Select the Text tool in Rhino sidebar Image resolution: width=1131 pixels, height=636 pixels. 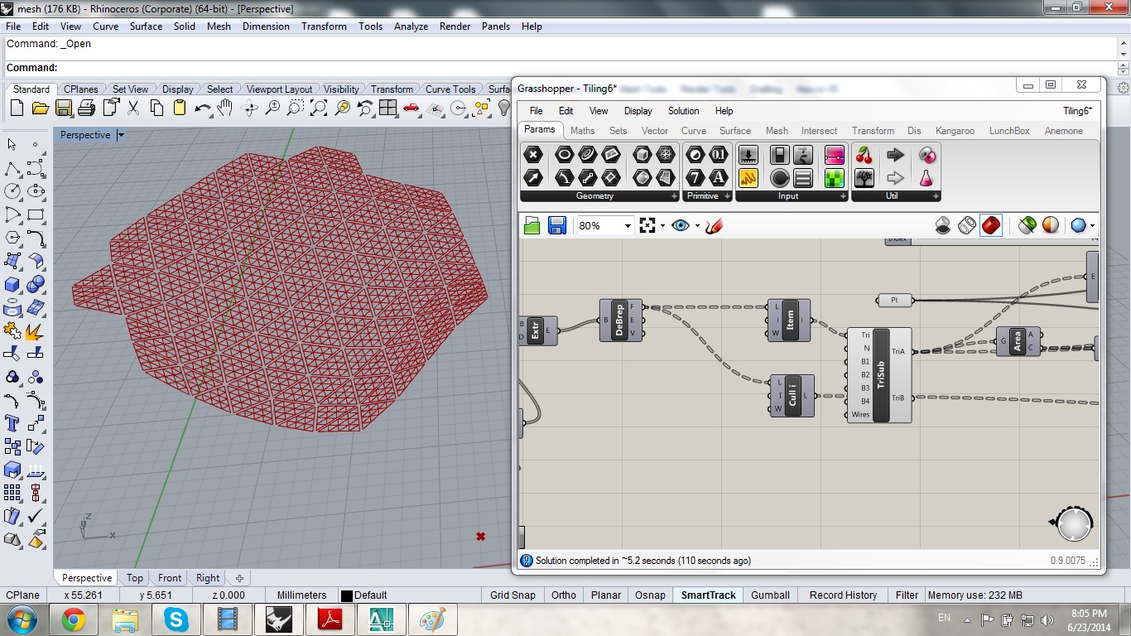pos(12,424)
